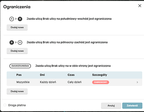Click the dark B circle icon in B > A row

(x=12, y=43)
